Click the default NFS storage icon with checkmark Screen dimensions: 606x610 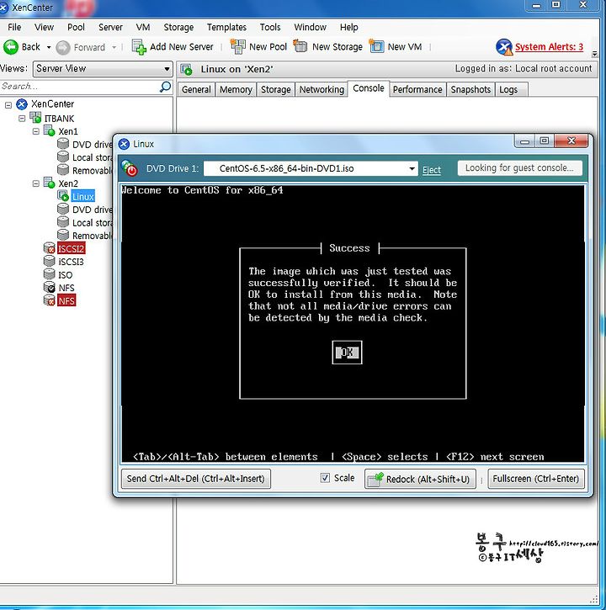49,287
